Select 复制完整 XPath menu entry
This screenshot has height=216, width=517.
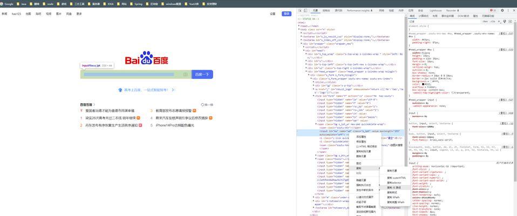tap(396, 202)
